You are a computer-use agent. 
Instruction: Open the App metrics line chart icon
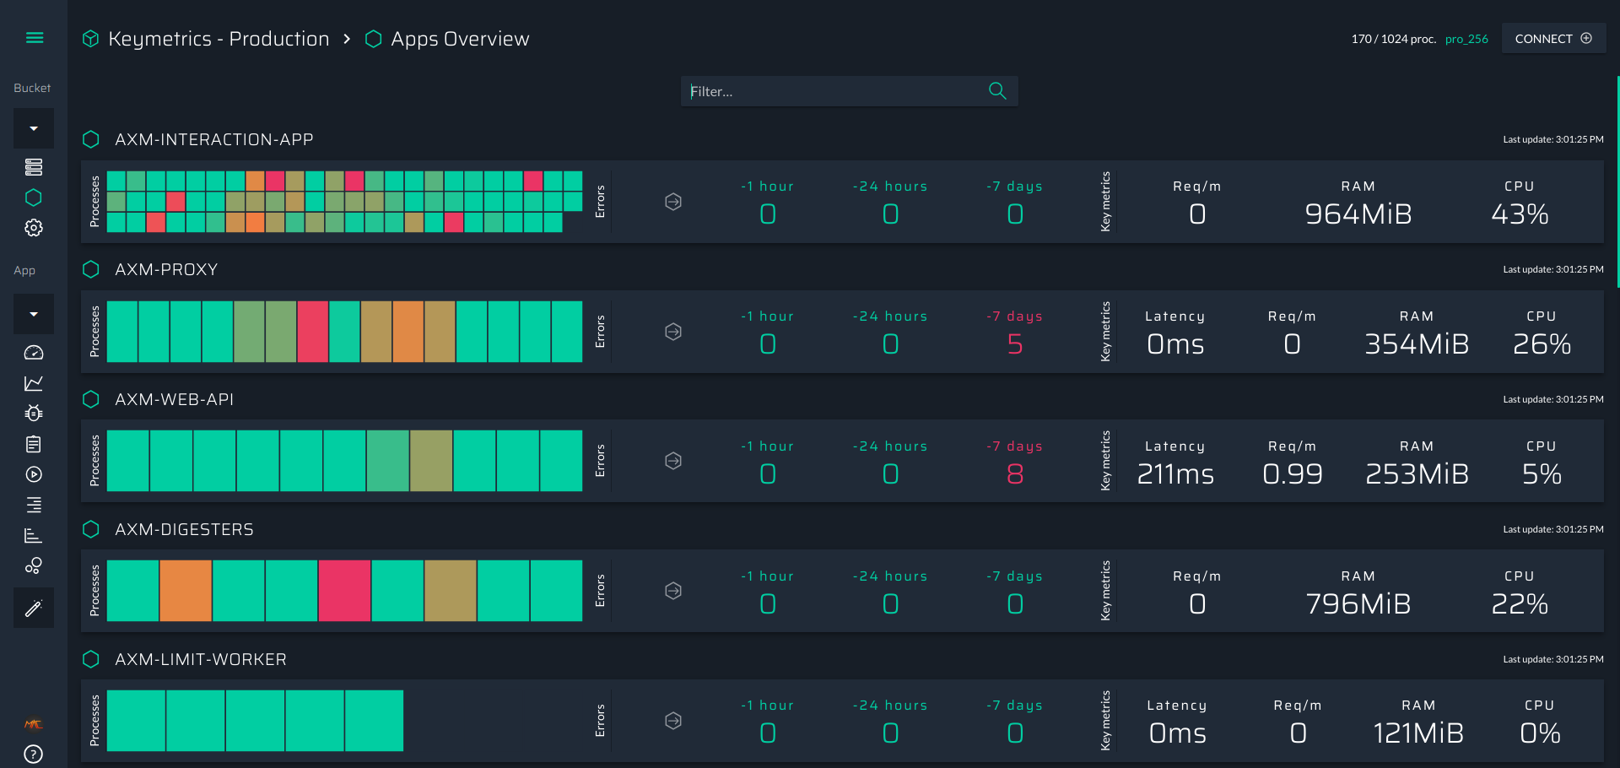pyautogui.click(x=34, y=383)
